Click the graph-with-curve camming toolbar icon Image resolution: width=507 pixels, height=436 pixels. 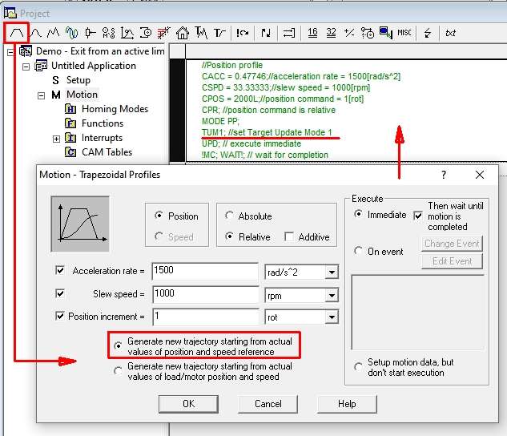click(x=127, y=33)
